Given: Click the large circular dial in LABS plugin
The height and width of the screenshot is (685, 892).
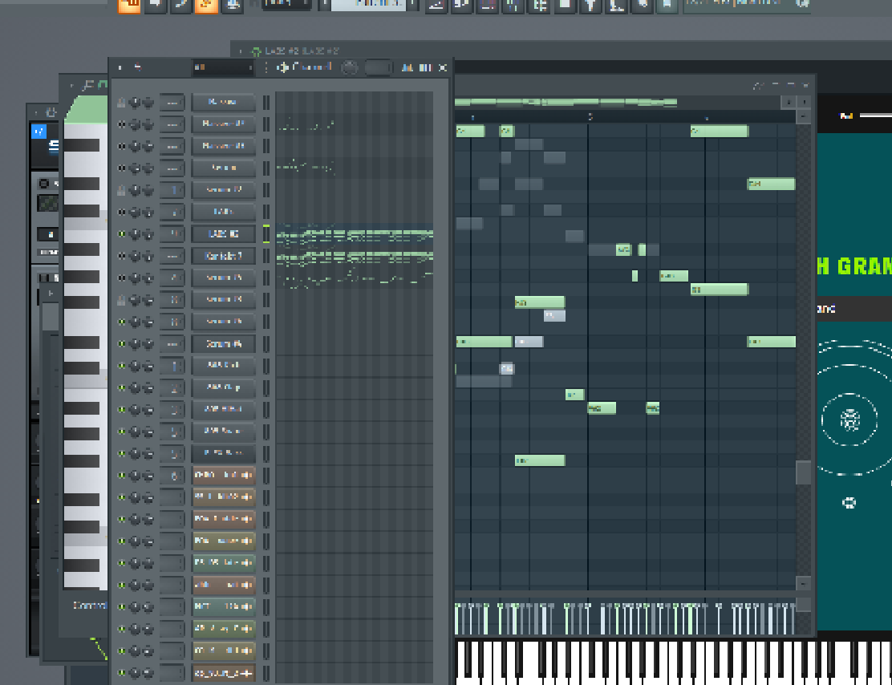Looking at the screenshot, I should click(849, 420).
